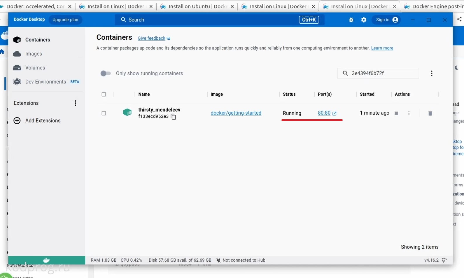The height and width of the screenshot is (278, 464).
Task: Click the Containers cube icon in sidebar
Action: click(17, 40)
